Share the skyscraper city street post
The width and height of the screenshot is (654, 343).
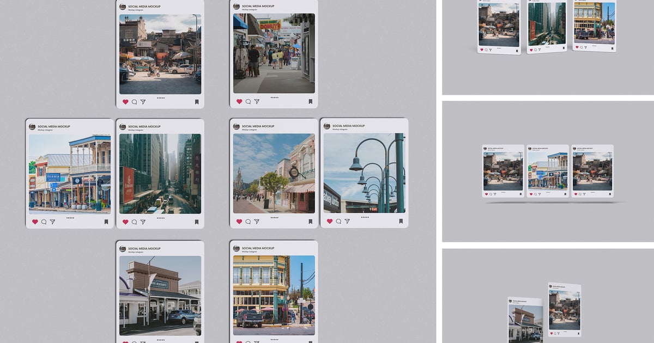pyautogui.click(x=143, y=222)
